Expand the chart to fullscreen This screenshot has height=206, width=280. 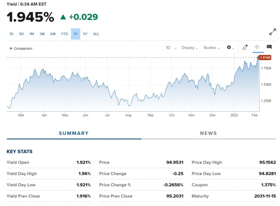272,32
